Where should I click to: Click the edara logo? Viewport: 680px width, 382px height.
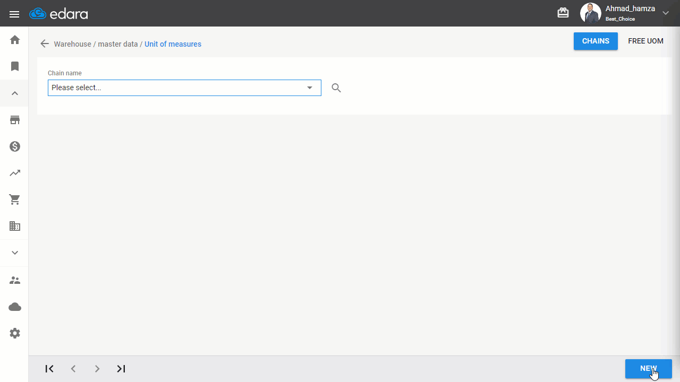58,14
